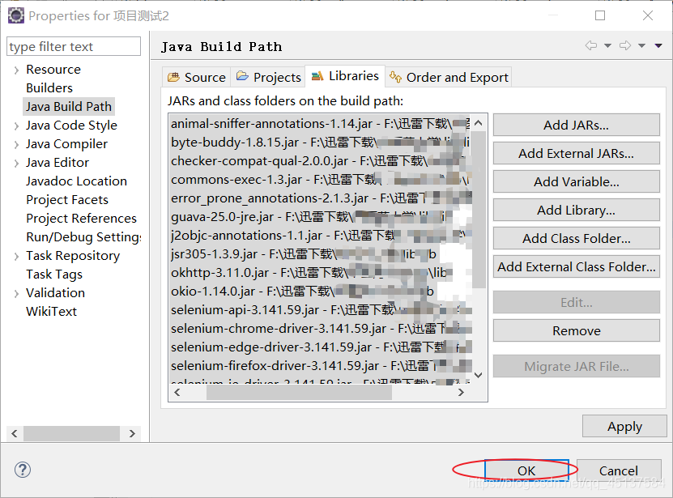The width and height of the screenshot is (673, 498).
Task: Click Add External JARs... button
Action: click(577, 153)
